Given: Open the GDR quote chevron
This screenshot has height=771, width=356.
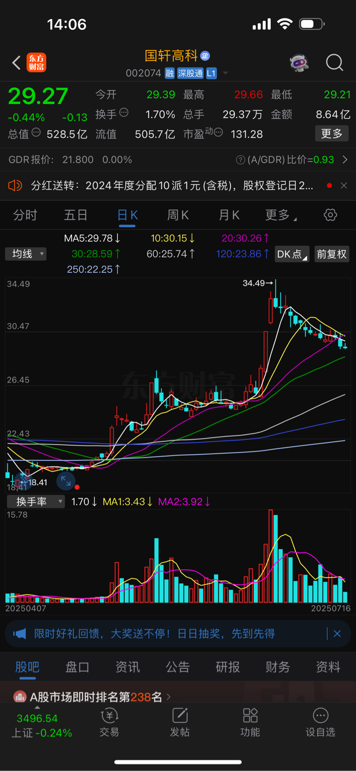Looking at the screenshot, I should click(x=345, y=160).
